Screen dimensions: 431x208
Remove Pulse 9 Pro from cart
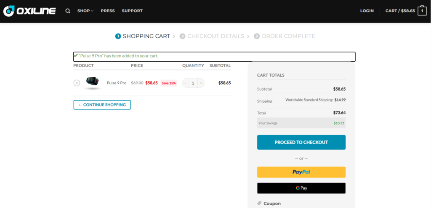pos(77,83)
